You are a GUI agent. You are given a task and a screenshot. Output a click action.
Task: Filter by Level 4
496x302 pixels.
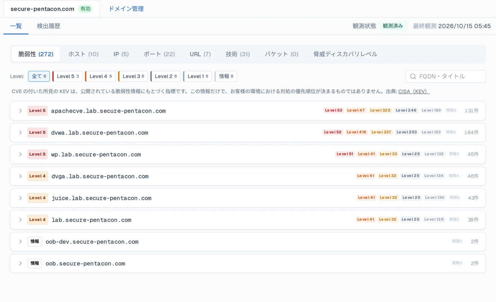point(100,76)
